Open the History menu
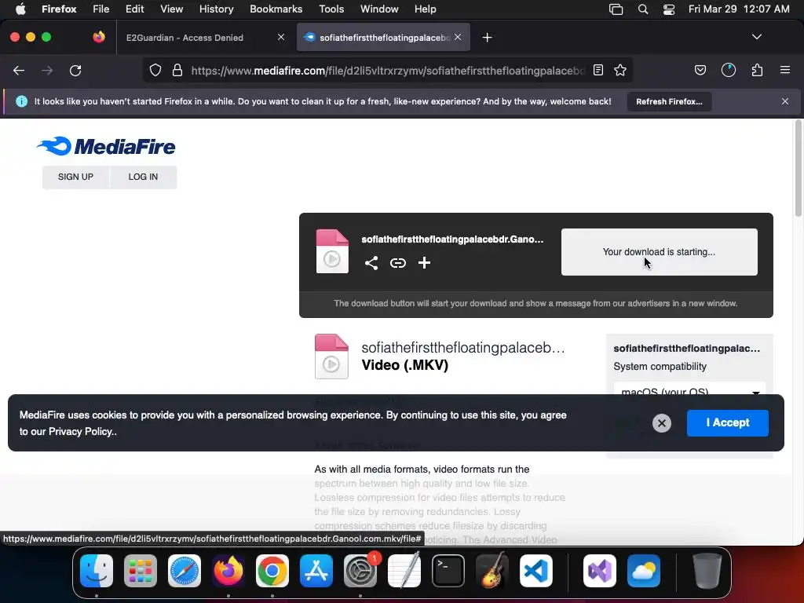This screenshot has height=603, width=804. tap(216, 9)
